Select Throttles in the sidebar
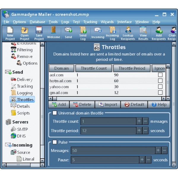 point(25,100)
